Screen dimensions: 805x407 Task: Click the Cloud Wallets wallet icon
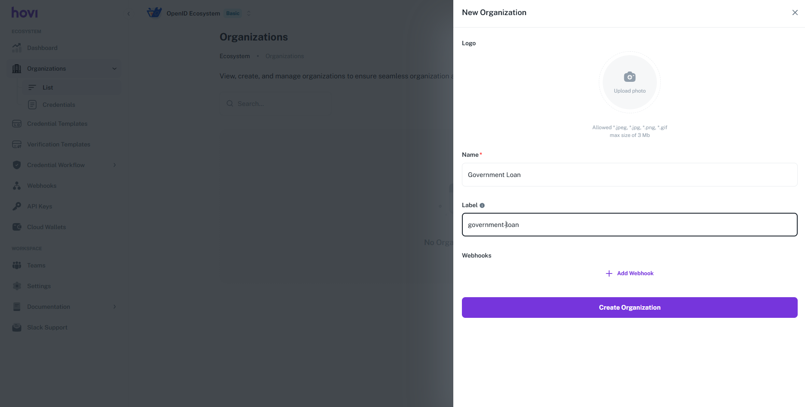click(x=17, y=227)
